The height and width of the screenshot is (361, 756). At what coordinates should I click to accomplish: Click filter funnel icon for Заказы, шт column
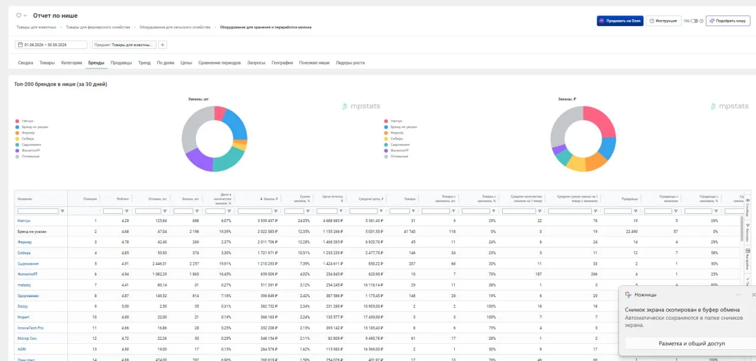pos(197,211)
